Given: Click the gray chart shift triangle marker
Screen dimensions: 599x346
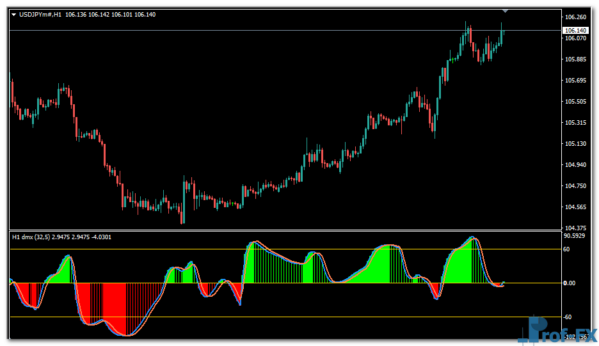Looking at the screenshot, I should (506, 10).
